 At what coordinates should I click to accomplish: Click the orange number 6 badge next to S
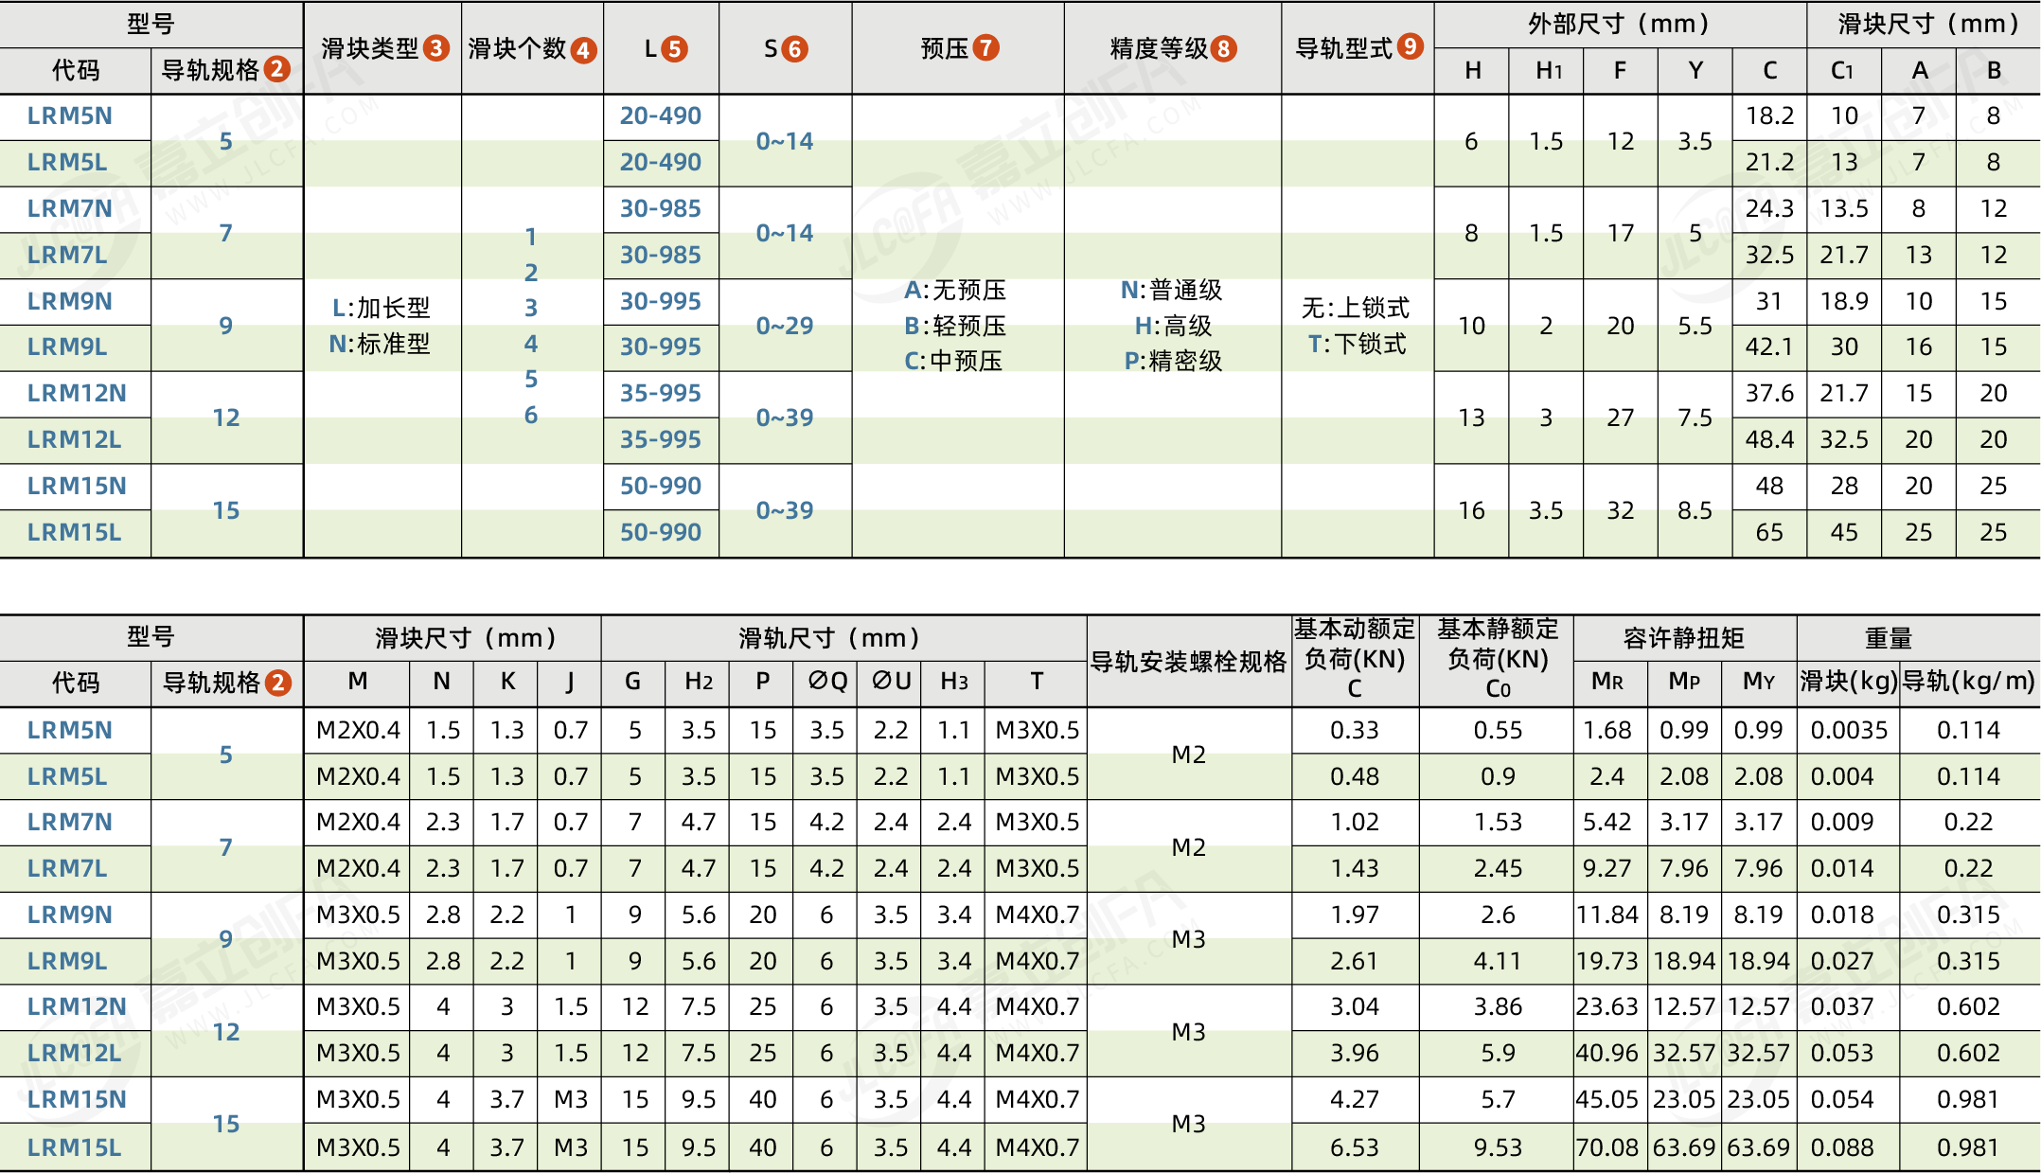[795, 48]
